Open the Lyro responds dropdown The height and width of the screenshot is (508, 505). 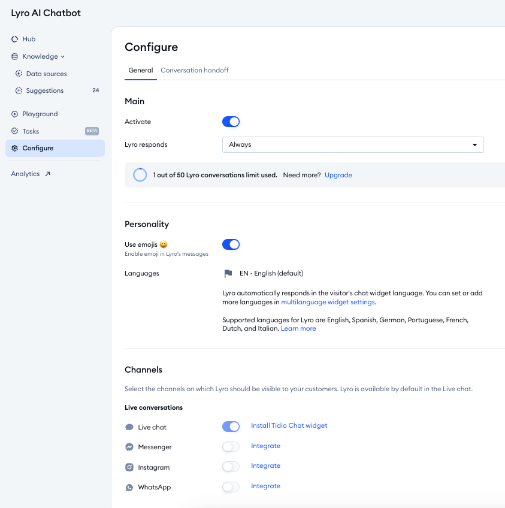(x=352, y=145)
